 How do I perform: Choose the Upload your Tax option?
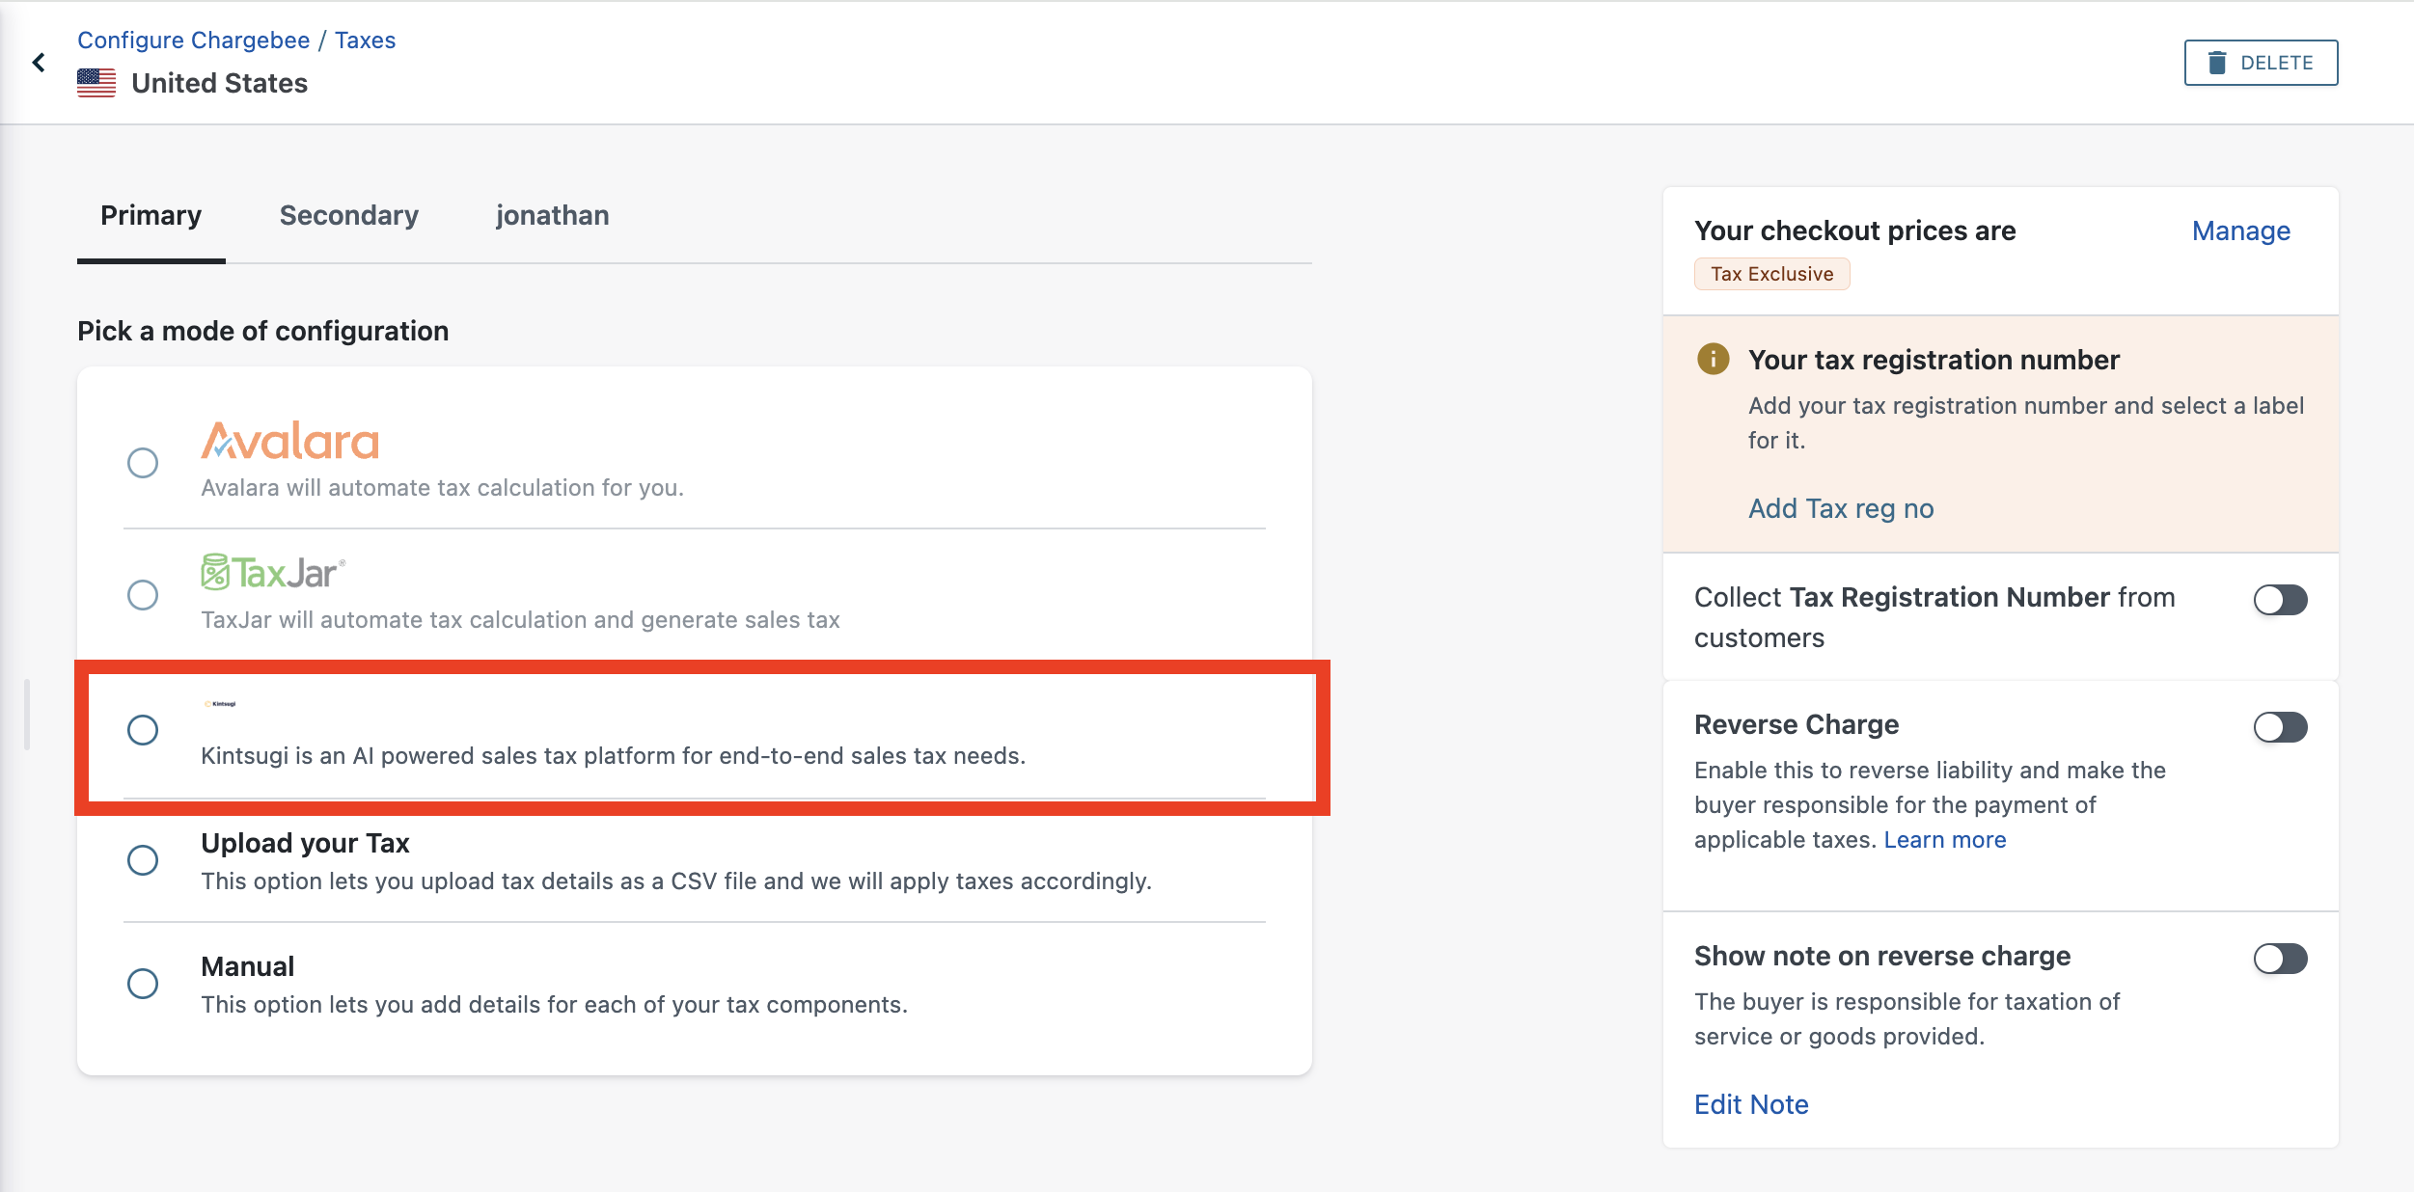point(143,860)
